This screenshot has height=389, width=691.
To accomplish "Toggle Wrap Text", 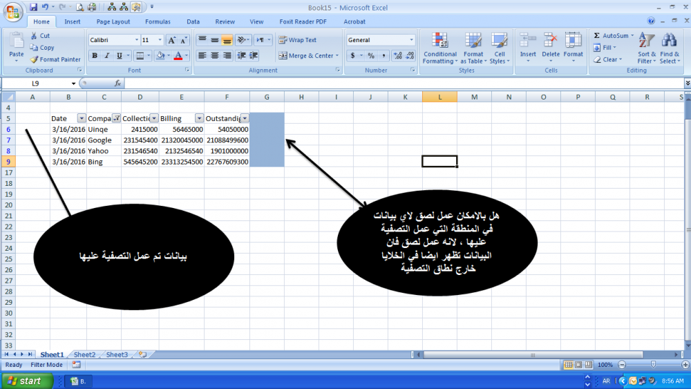I will click(x=298, y=40).
